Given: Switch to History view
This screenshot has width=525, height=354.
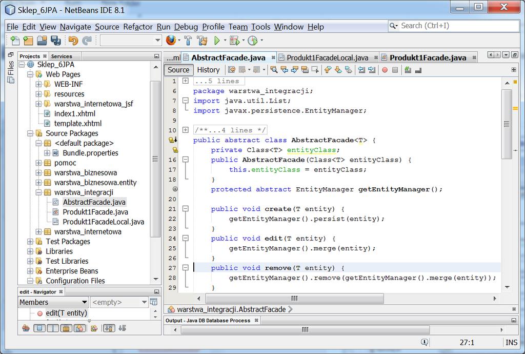Looking at the screenshot, I should click(x=208, y=70).
